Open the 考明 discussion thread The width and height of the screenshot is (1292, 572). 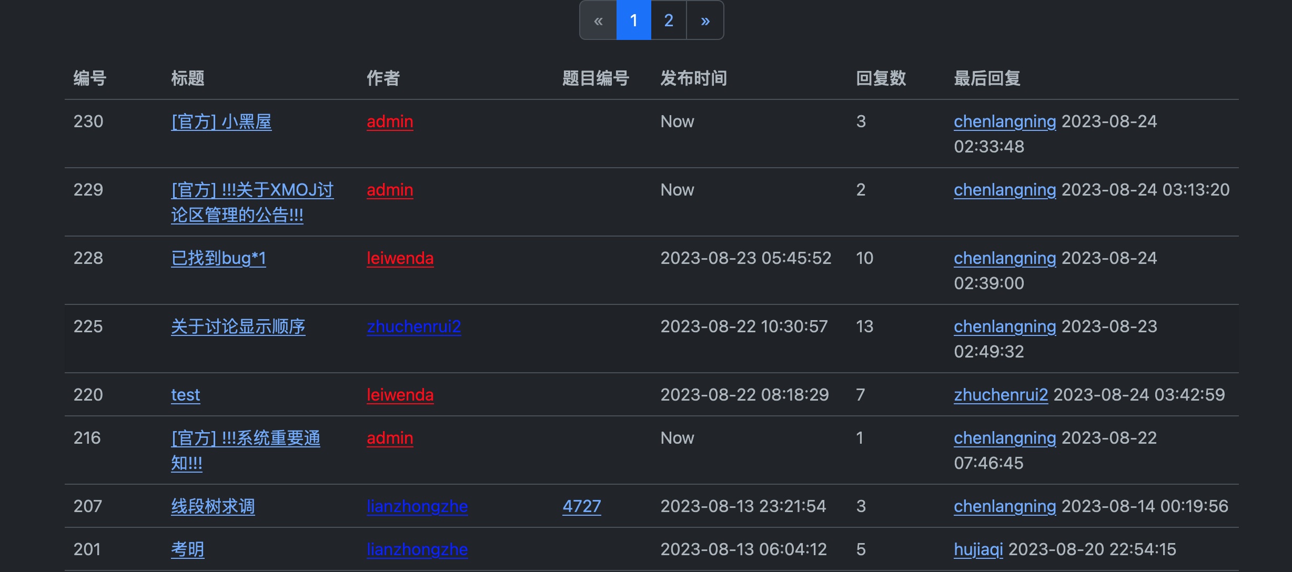tap(187, 549)
